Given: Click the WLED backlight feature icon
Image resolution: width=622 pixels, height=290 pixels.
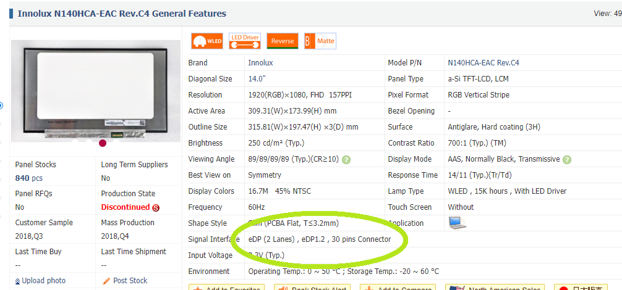Looking at the screenshot, I should coord(207,41).
